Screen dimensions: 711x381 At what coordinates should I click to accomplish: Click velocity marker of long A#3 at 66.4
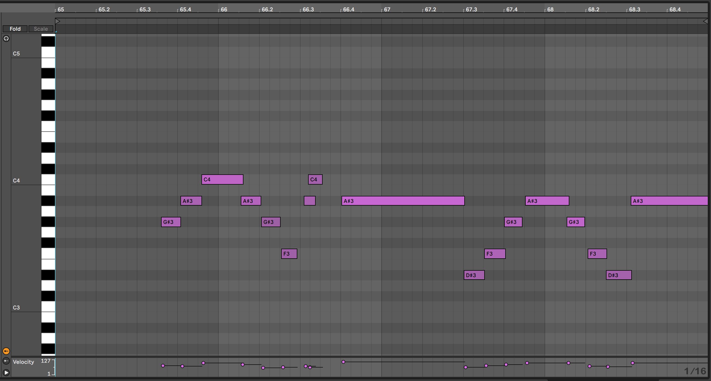[343, 362]
